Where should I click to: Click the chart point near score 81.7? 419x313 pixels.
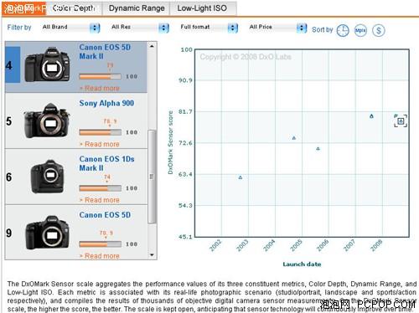click(x=371, y=116)
